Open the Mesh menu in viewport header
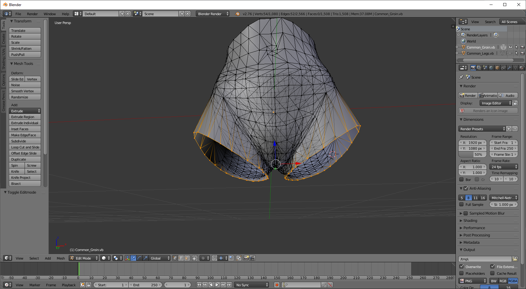 tap(61, 258)
